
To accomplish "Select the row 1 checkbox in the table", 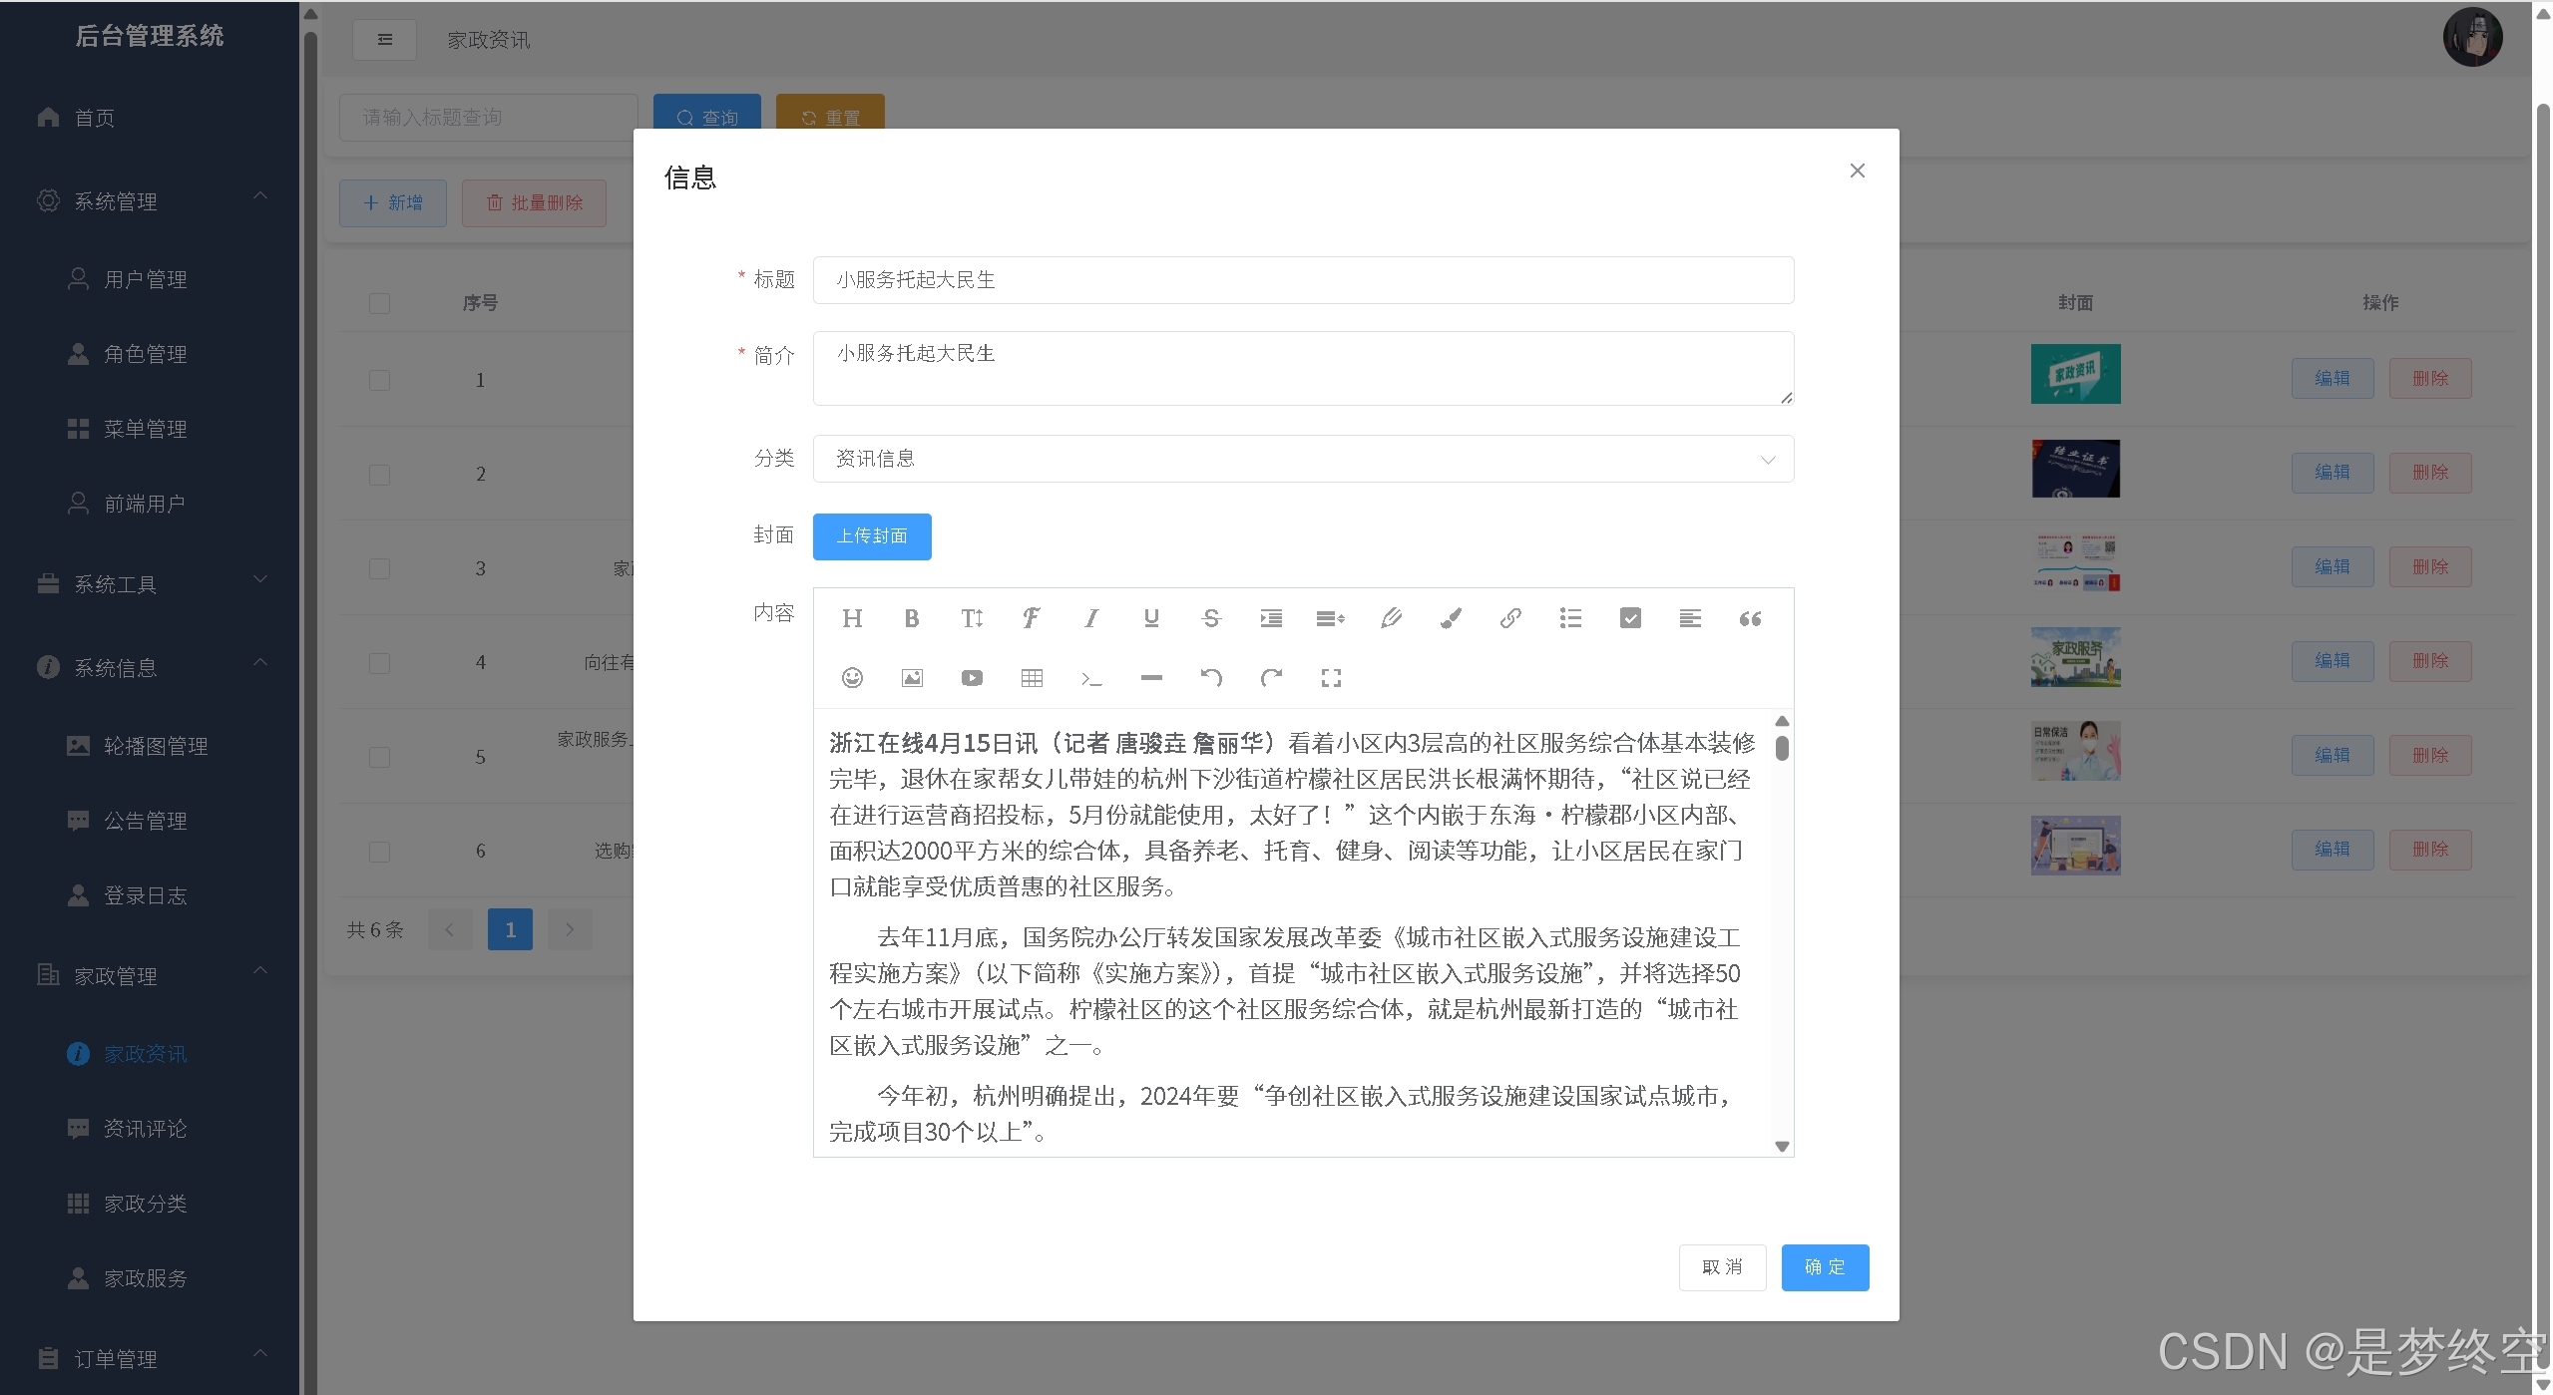I will tap(379, 380).
